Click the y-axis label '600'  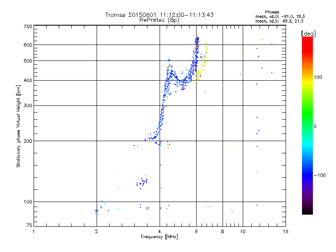28,45
